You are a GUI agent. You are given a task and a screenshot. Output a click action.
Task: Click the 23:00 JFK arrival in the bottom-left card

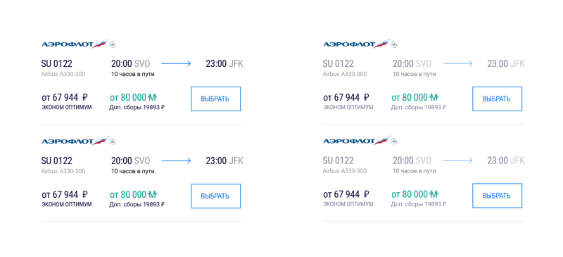[224, 161]
